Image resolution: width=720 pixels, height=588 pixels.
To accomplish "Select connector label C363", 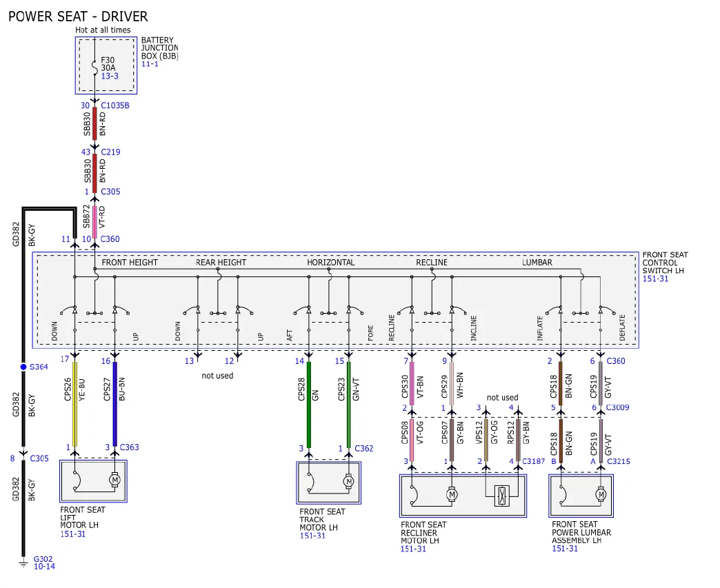I will coord(129,447).
